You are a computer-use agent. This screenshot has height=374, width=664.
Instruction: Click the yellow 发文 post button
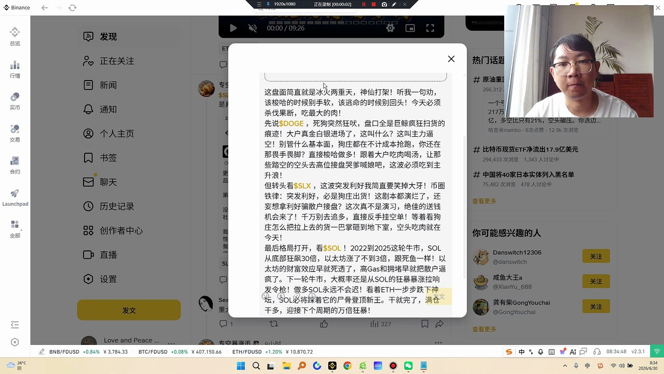tap(129, 310)
